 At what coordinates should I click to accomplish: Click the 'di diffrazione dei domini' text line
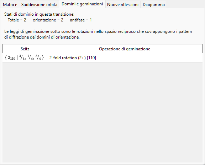click(42, 37)
